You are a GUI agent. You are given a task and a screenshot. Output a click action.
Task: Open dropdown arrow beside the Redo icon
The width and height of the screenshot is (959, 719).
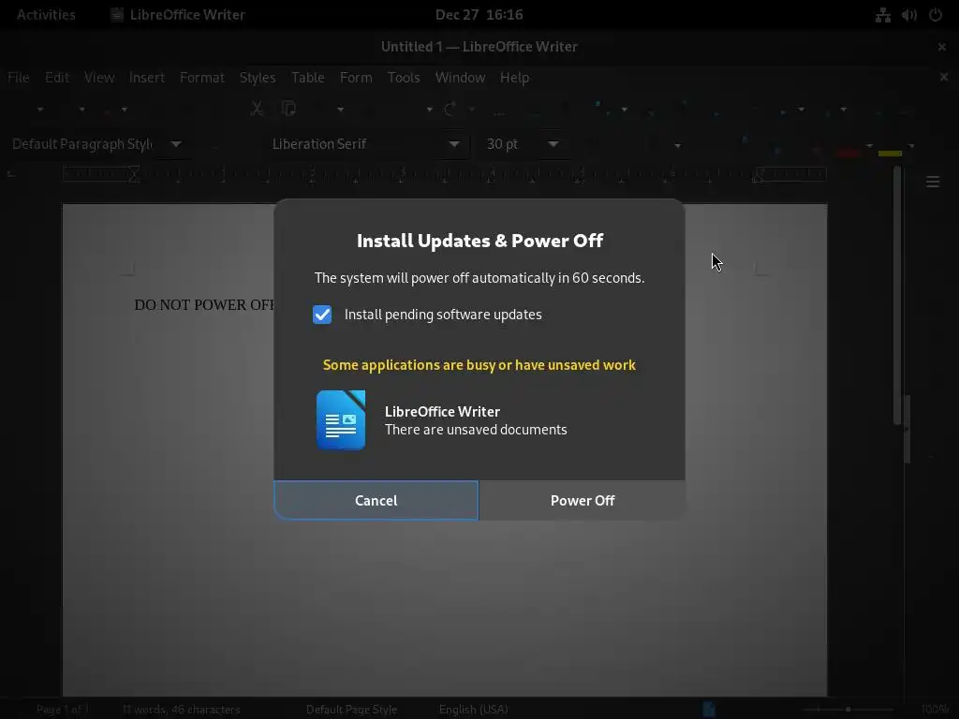click(x=472, y=110)
